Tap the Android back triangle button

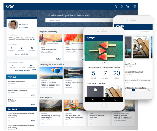(93, 100)
